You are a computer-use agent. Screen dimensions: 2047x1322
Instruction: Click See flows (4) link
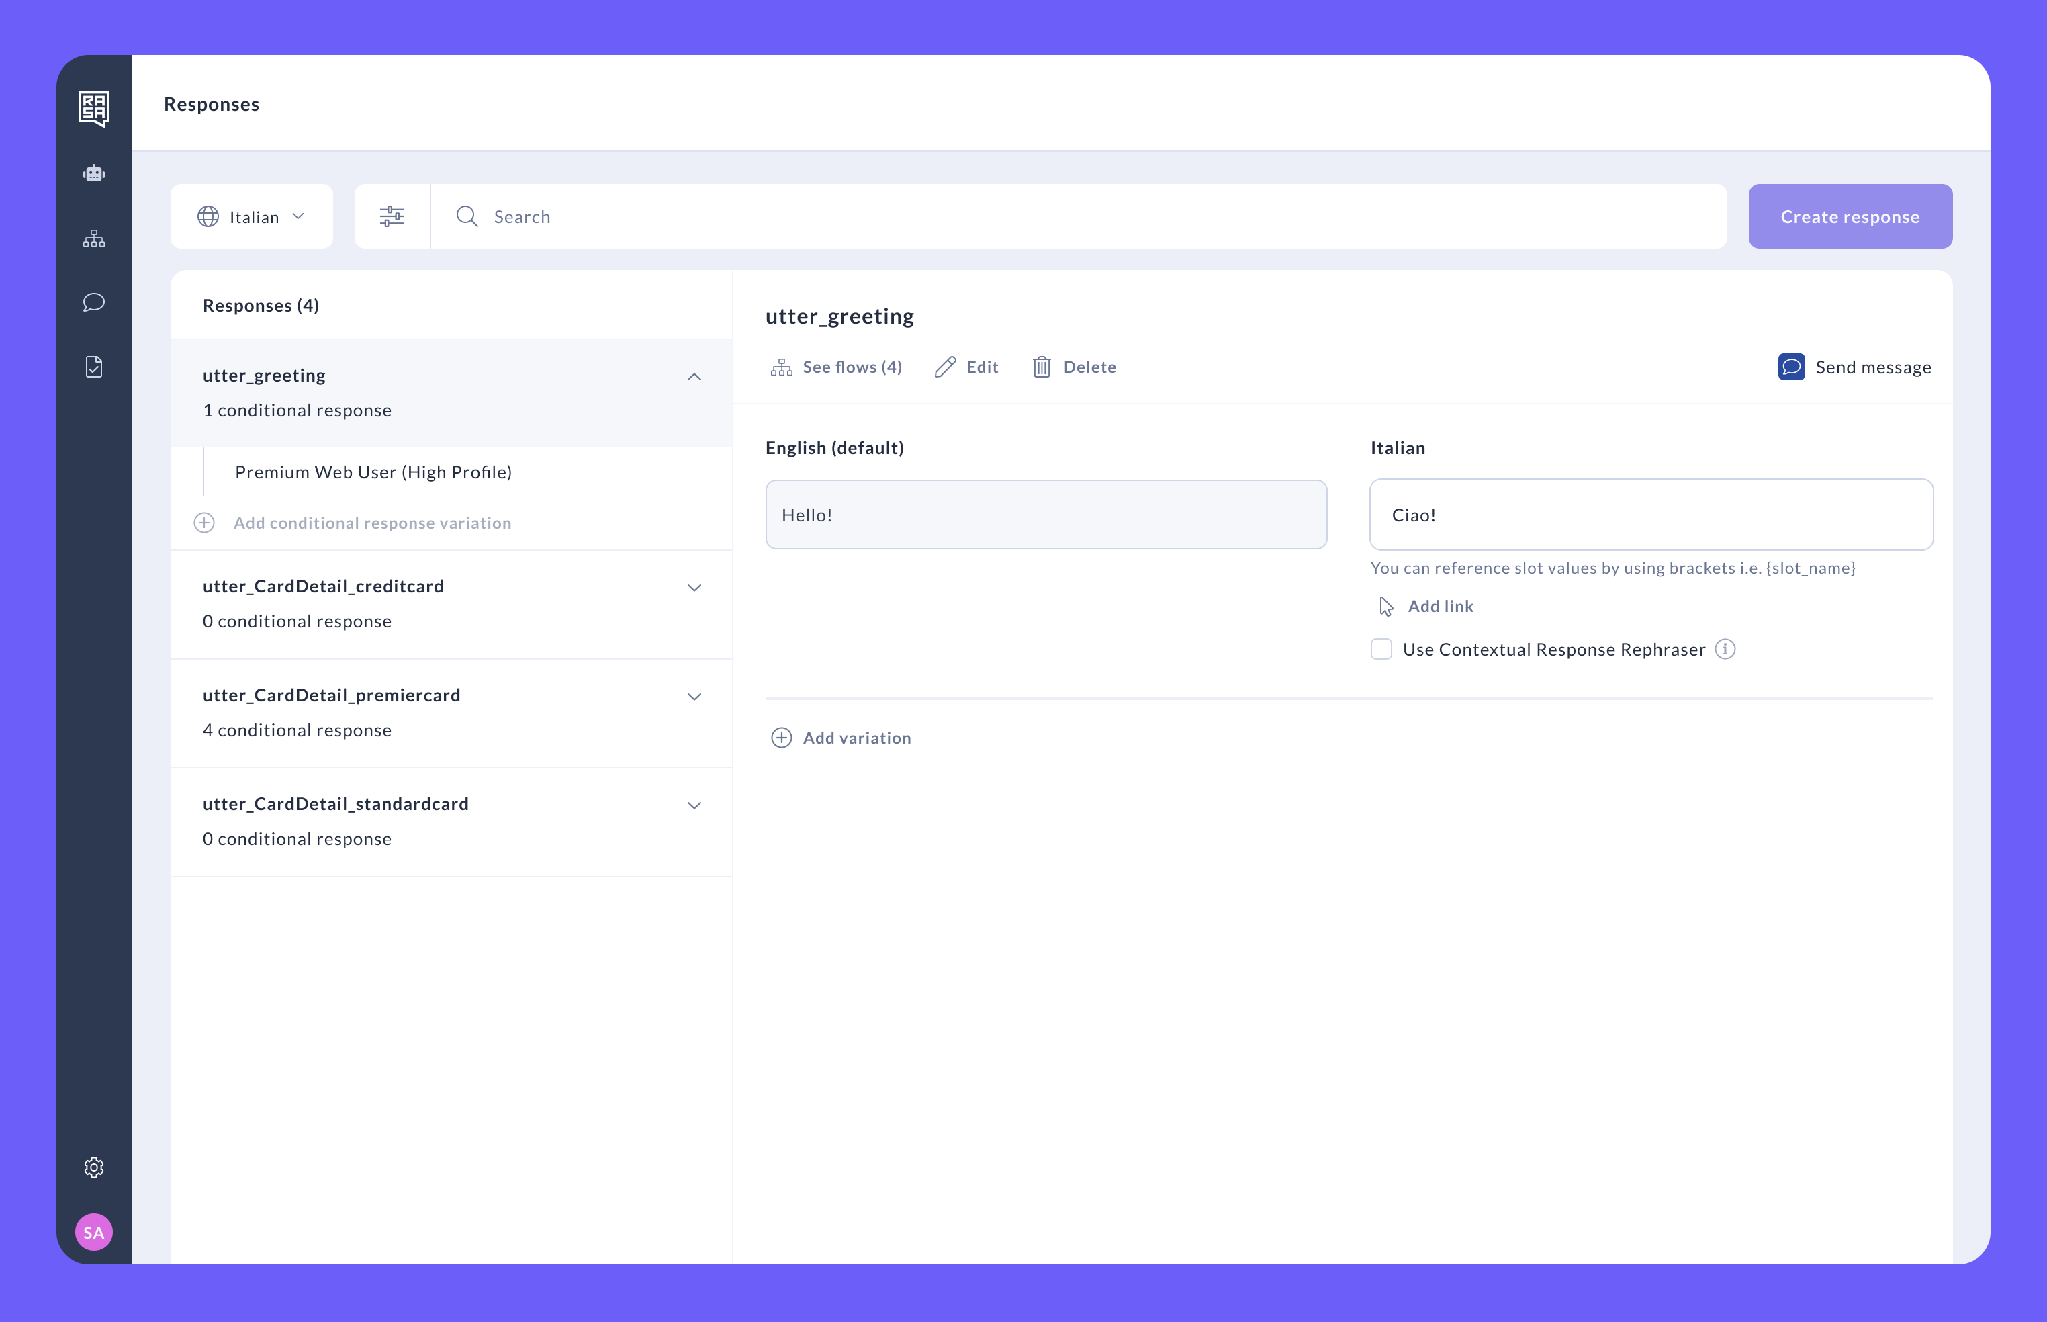click(x=837, y=367)
